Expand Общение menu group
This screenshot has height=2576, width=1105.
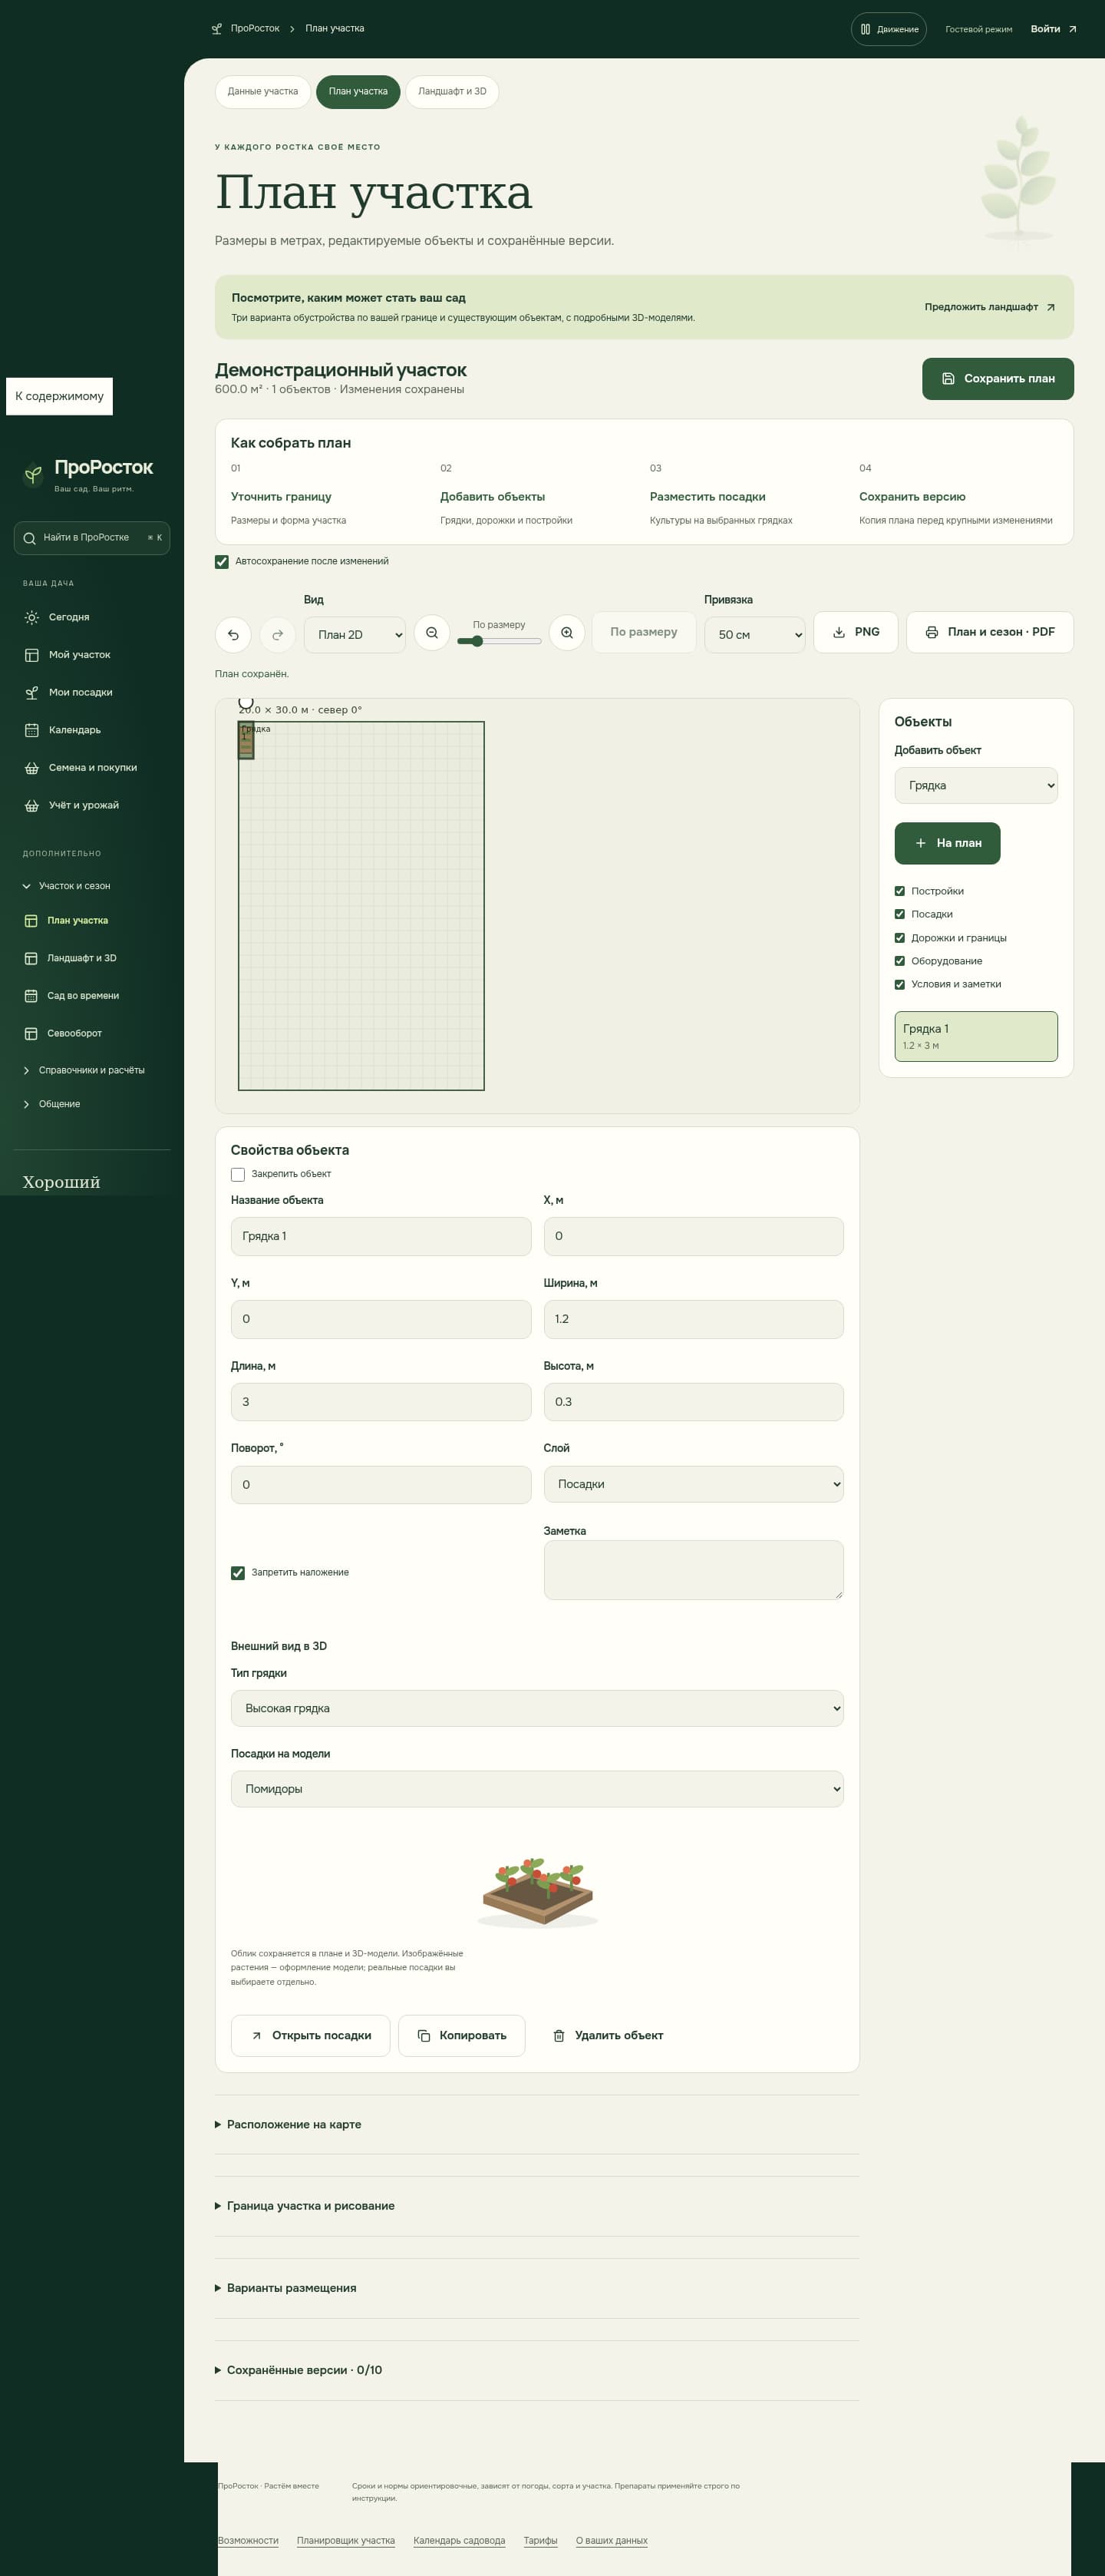tap(92, 1104)
